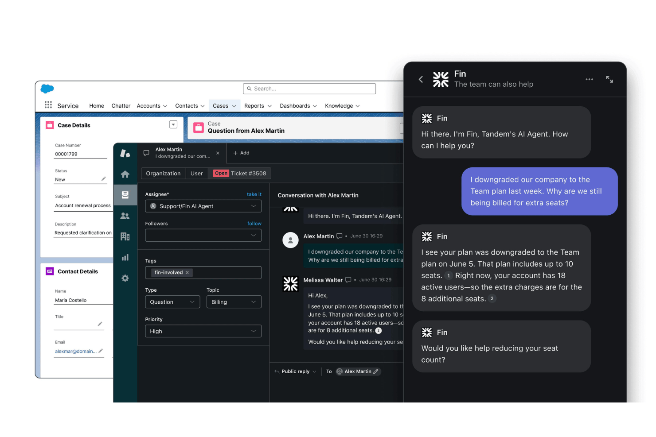The height and width of the screenshot is (437, 656).
Task: Open Zendesk reporting bar chart icon
Action: 125,257
